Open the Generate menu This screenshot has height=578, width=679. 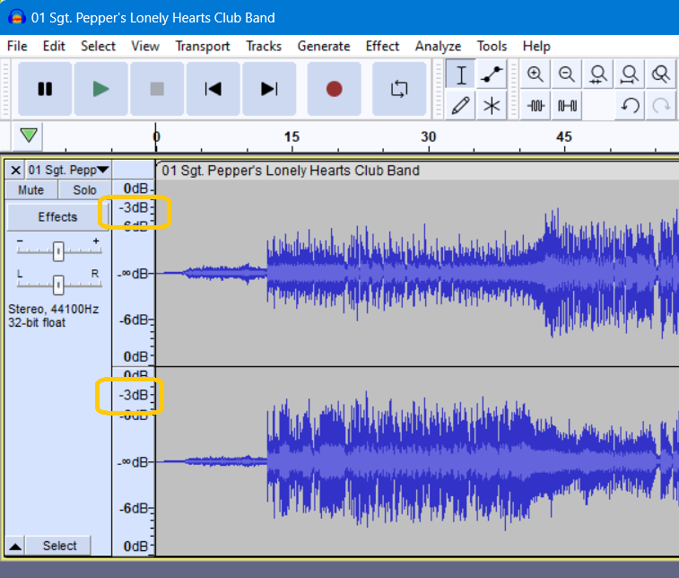click(x=324, y=46)
